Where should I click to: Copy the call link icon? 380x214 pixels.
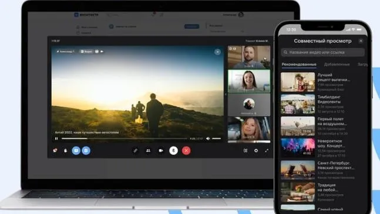click(x=135, y=150)
